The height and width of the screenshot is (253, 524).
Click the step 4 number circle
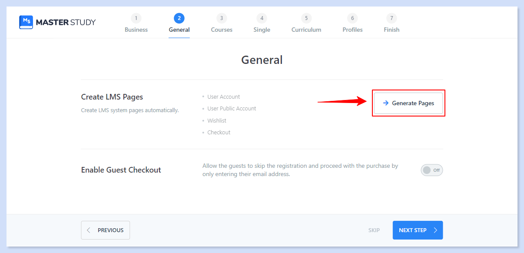pos(262,18)
